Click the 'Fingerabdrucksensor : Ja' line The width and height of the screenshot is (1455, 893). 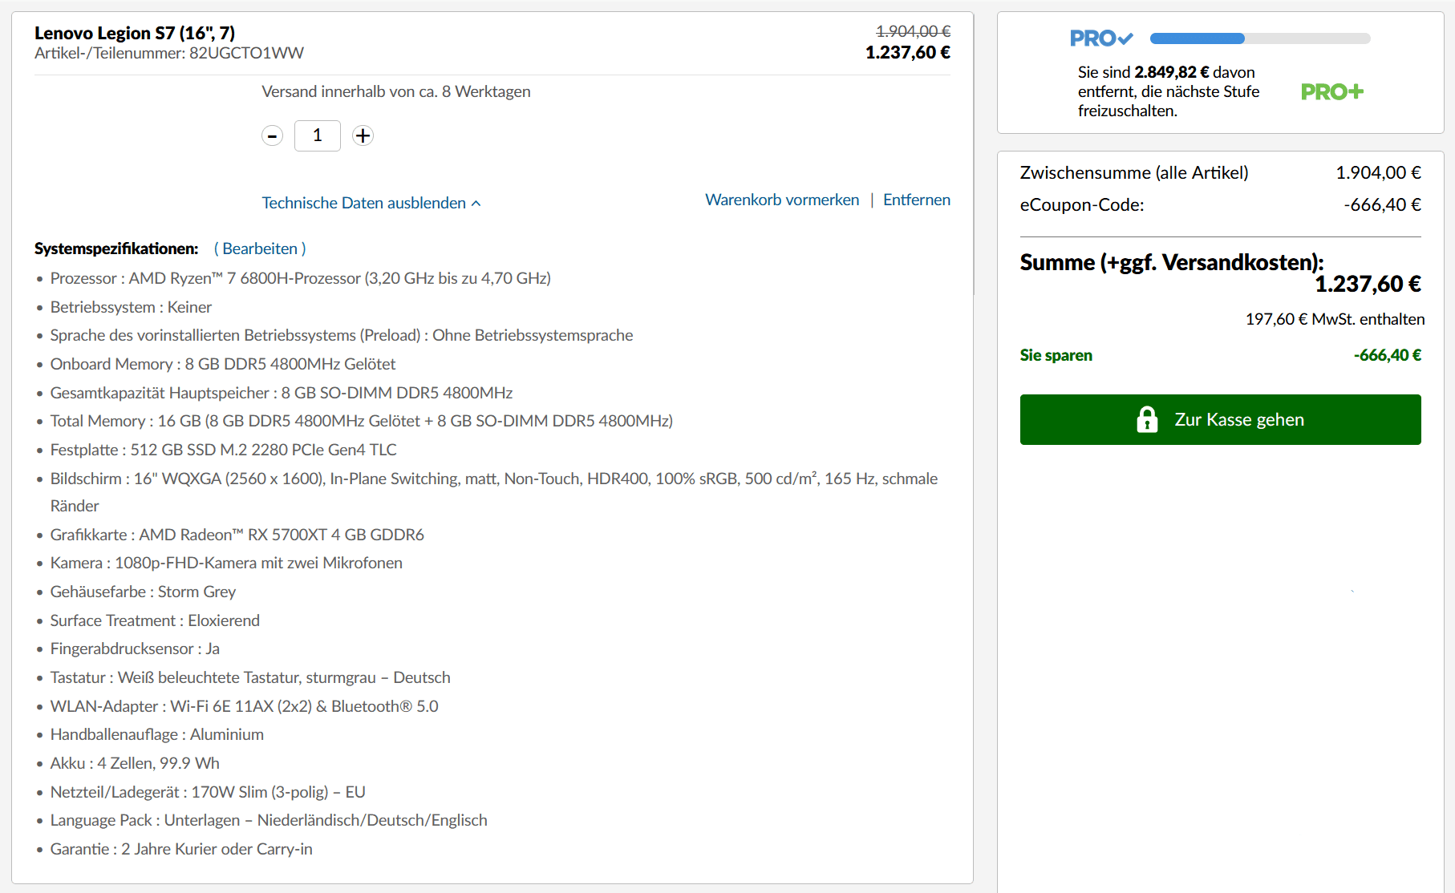point(135,649)
